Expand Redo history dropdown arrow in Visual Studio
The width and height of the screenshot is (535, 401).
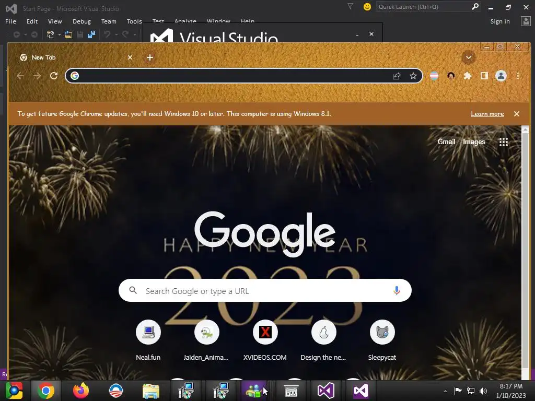[x=134, y=35]
